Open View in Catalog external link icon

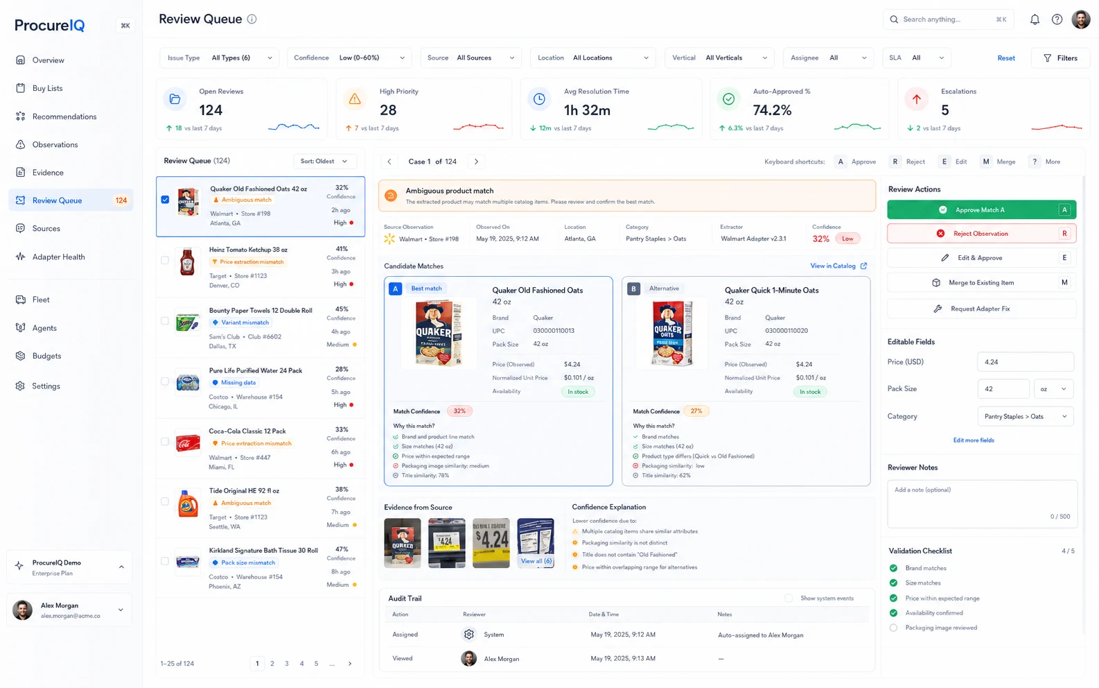coord(863,266)
